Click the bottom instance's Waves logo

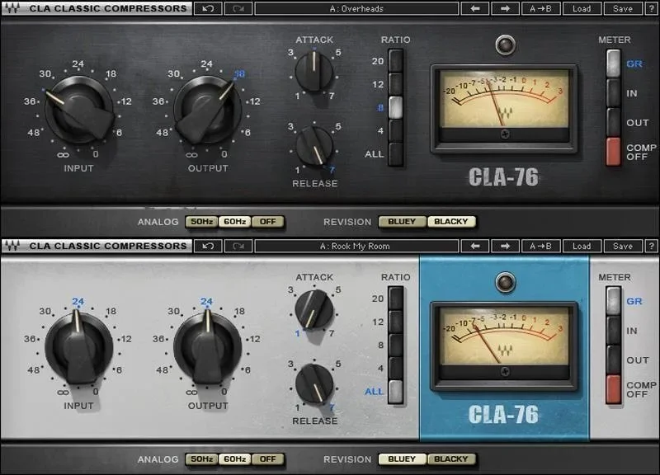[x=12, y=245]
